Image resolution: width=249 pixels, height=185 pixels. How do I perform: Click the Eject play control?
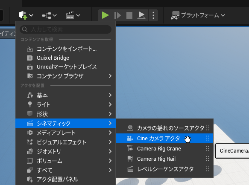pyautogui.click(x=141, y=15)
